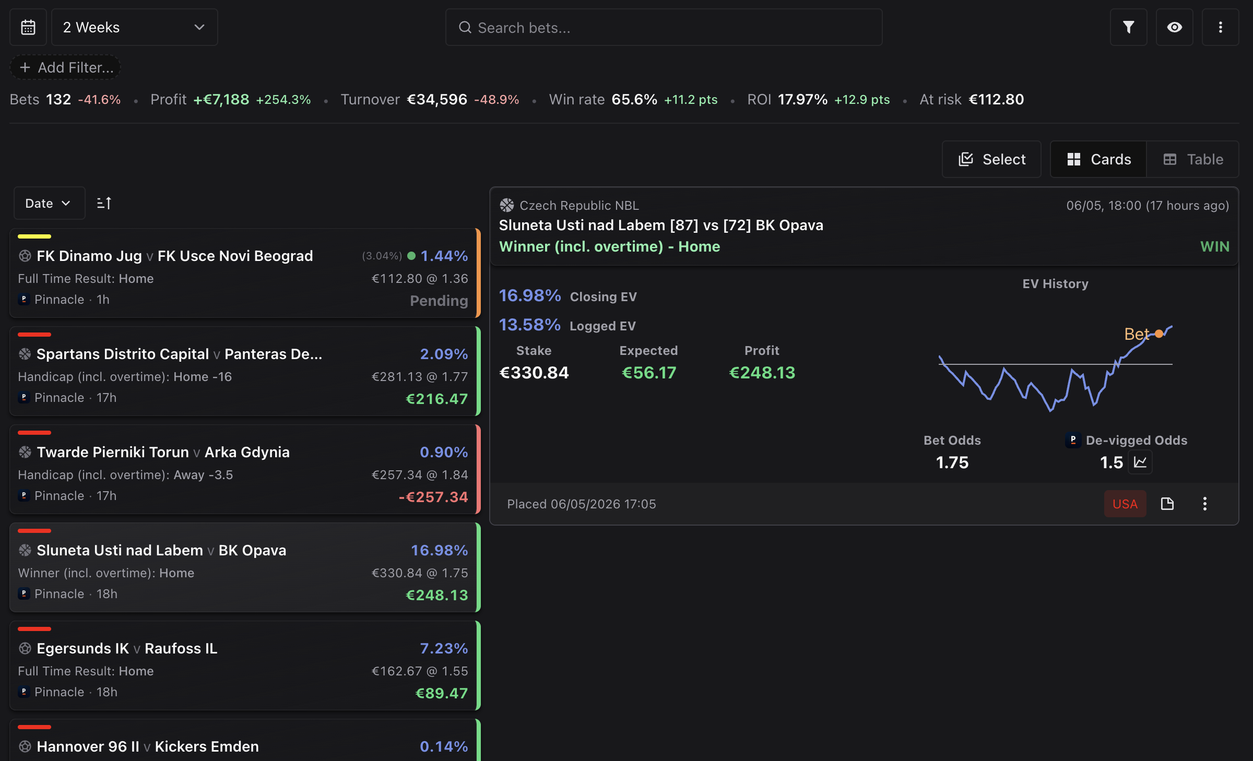
Task: Select the Sluneta Usti nad Labem card
Action: (x=244, y=567)
